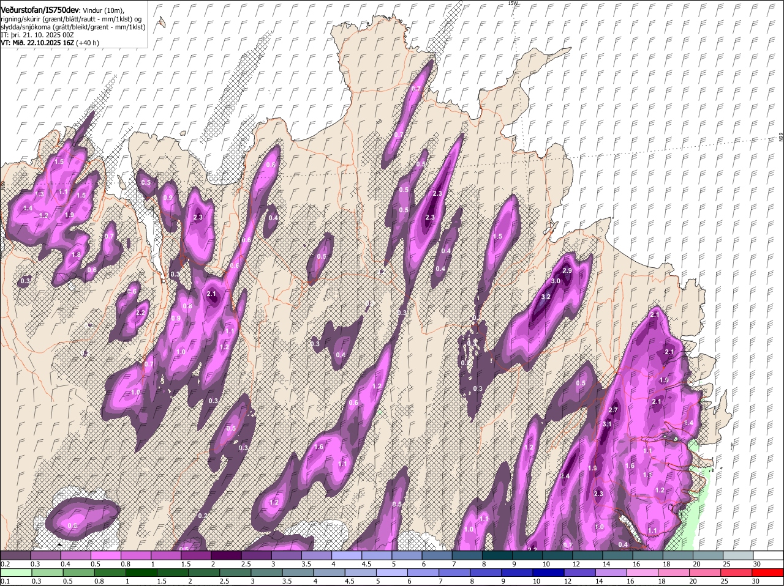Click the valid time line "VT: Mið. 22.10.2025 16Z"
The width and height of the screenshot is (784, 586).
(x=39, y=43)
